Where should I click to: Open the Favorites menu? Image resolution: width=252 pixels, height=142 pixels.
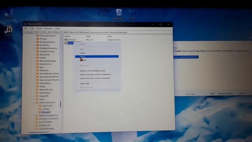(48, 28)
